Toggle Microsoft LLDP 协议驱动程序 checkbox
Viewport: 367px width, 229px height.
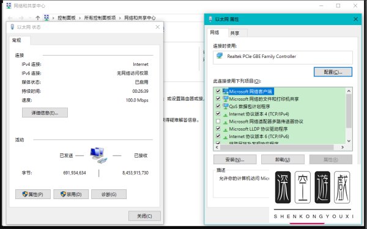[218, 128]
